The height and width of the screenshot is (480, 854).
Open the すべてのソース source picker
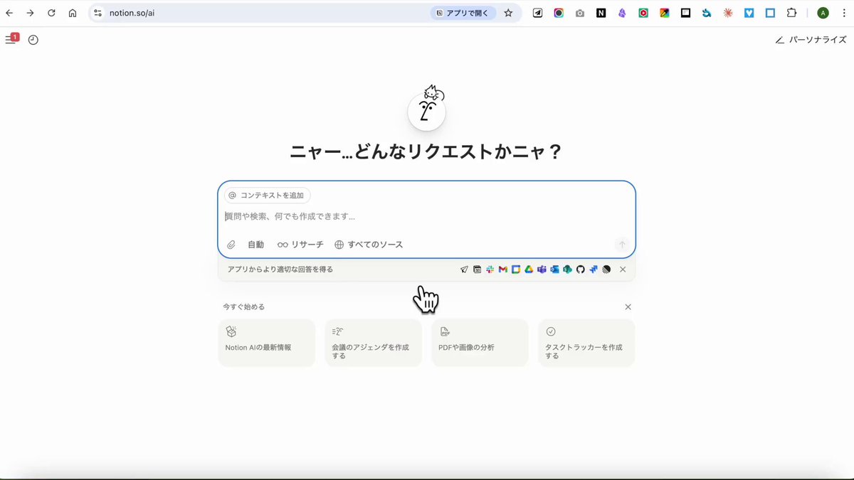(369, 245)
